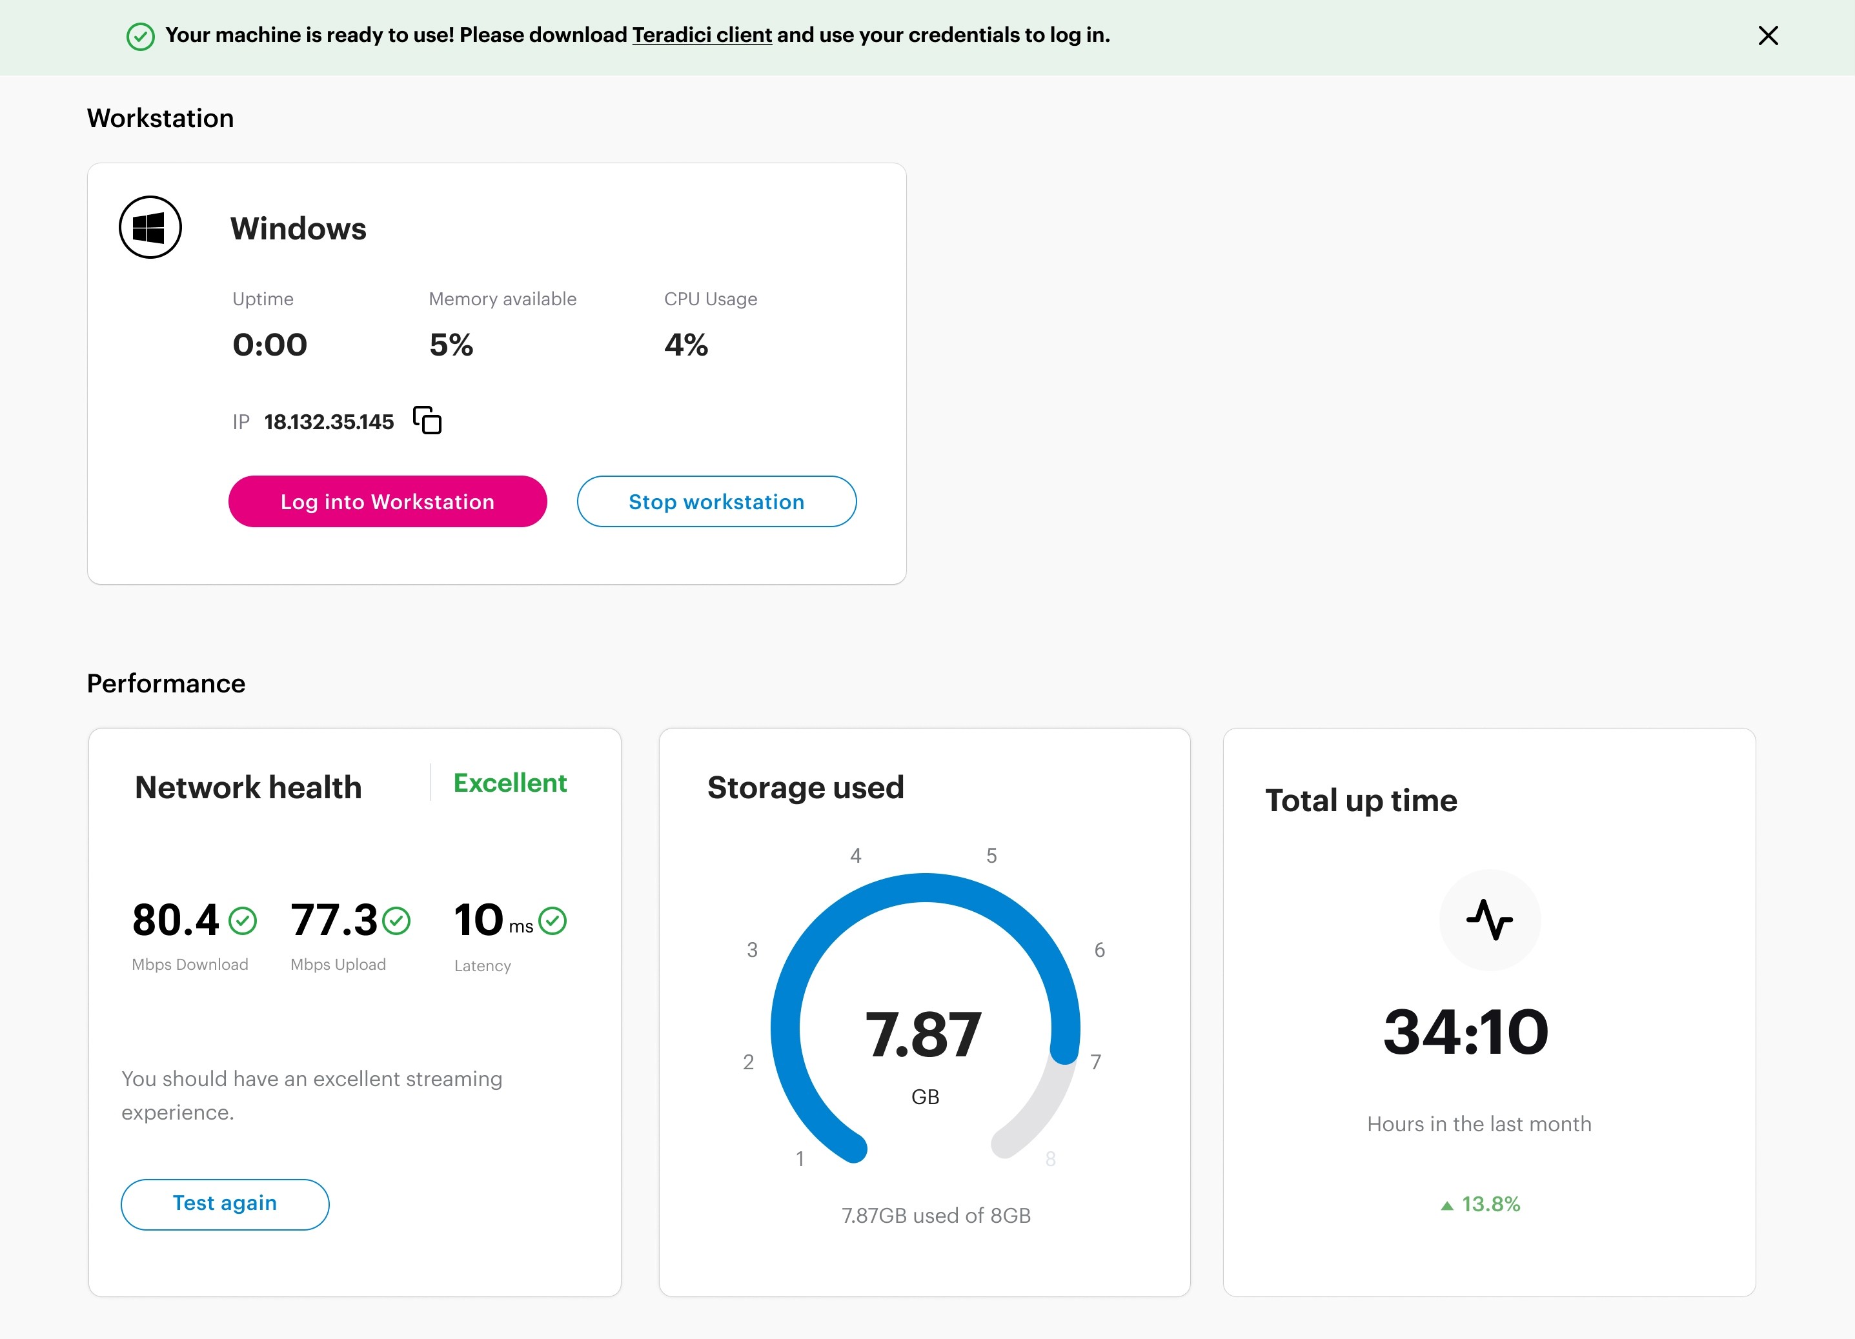Screen dimensions: 1855x1339
Task: Click the 7.87GB used of 8GB caption
Action: [936, 1216]
